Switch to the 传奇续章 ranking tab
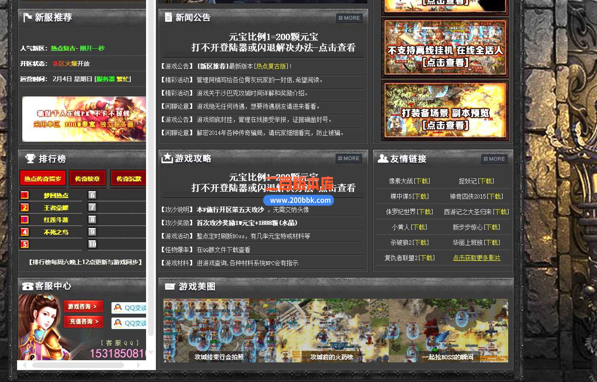 tap(88, 178)
